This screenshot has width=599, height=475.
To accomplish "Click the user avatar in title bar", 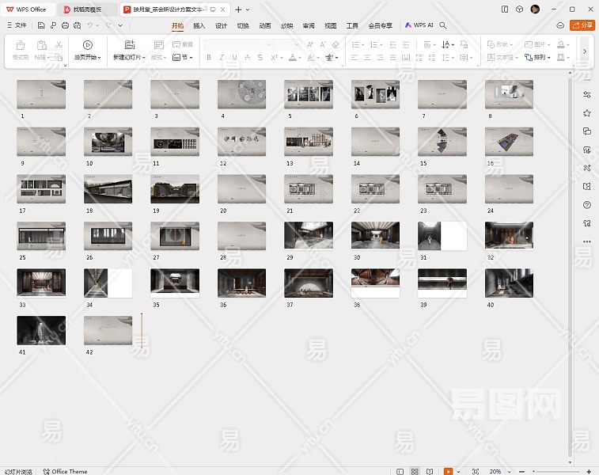I will click(x=535, y=9).
